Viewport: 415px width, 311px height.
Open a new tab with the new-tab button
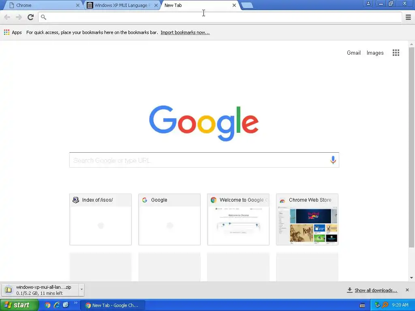(247, 5)
